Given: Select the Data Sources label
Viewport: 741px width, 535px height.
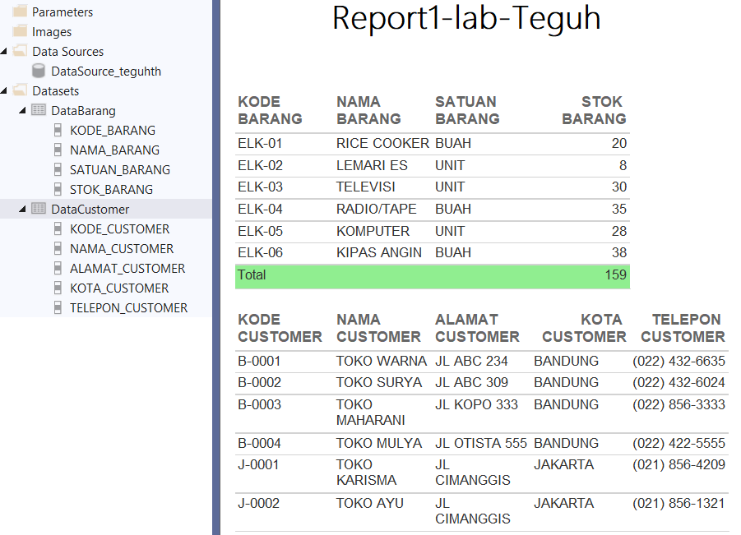Looking at the screenshot, I should tap(68, 52).
